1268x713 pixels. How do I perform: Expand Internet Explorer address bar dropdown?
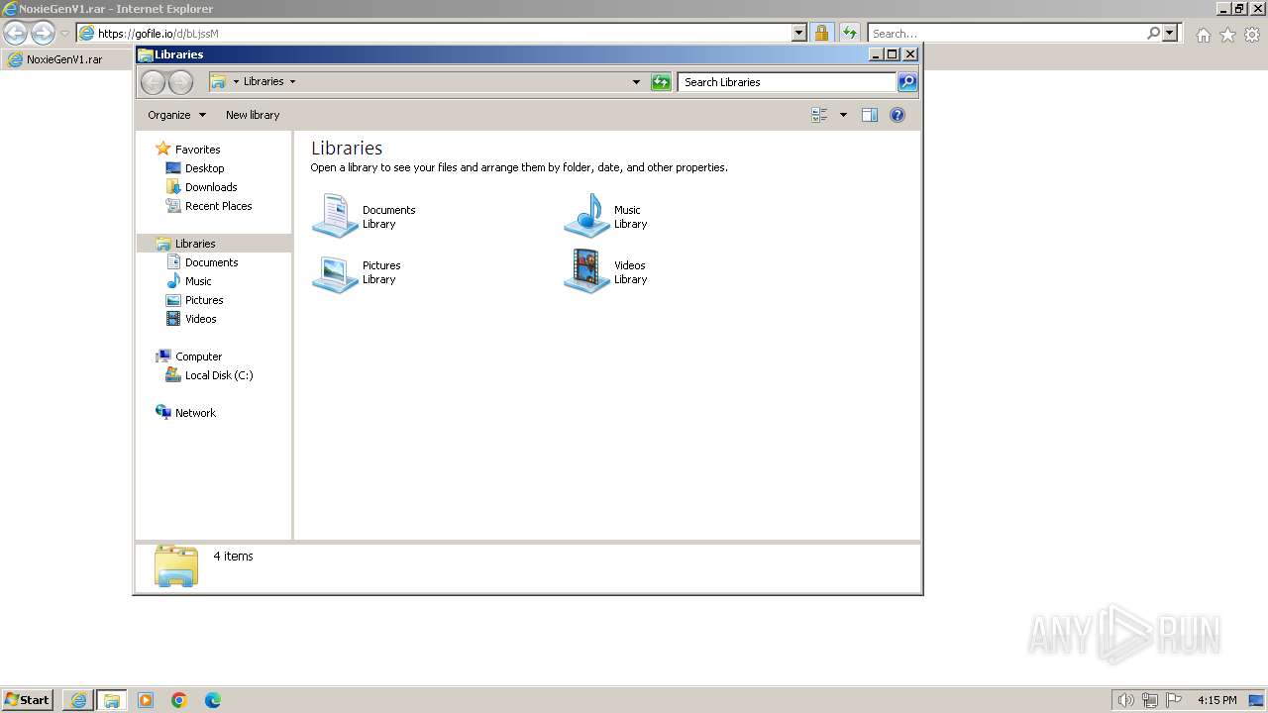tap(799, 33)
